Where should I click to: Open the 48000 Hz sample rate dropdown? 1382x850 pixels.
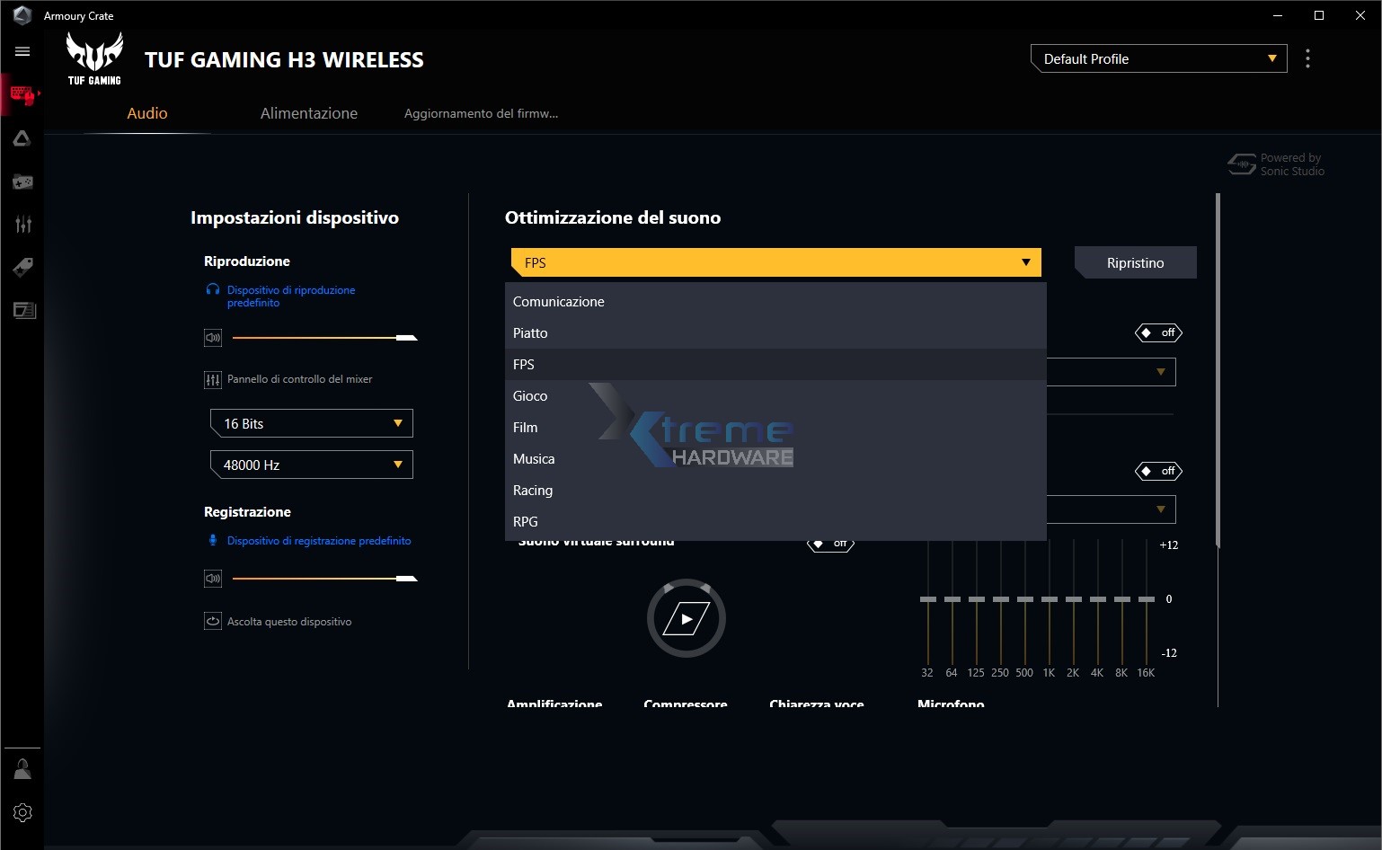point(311,465)
